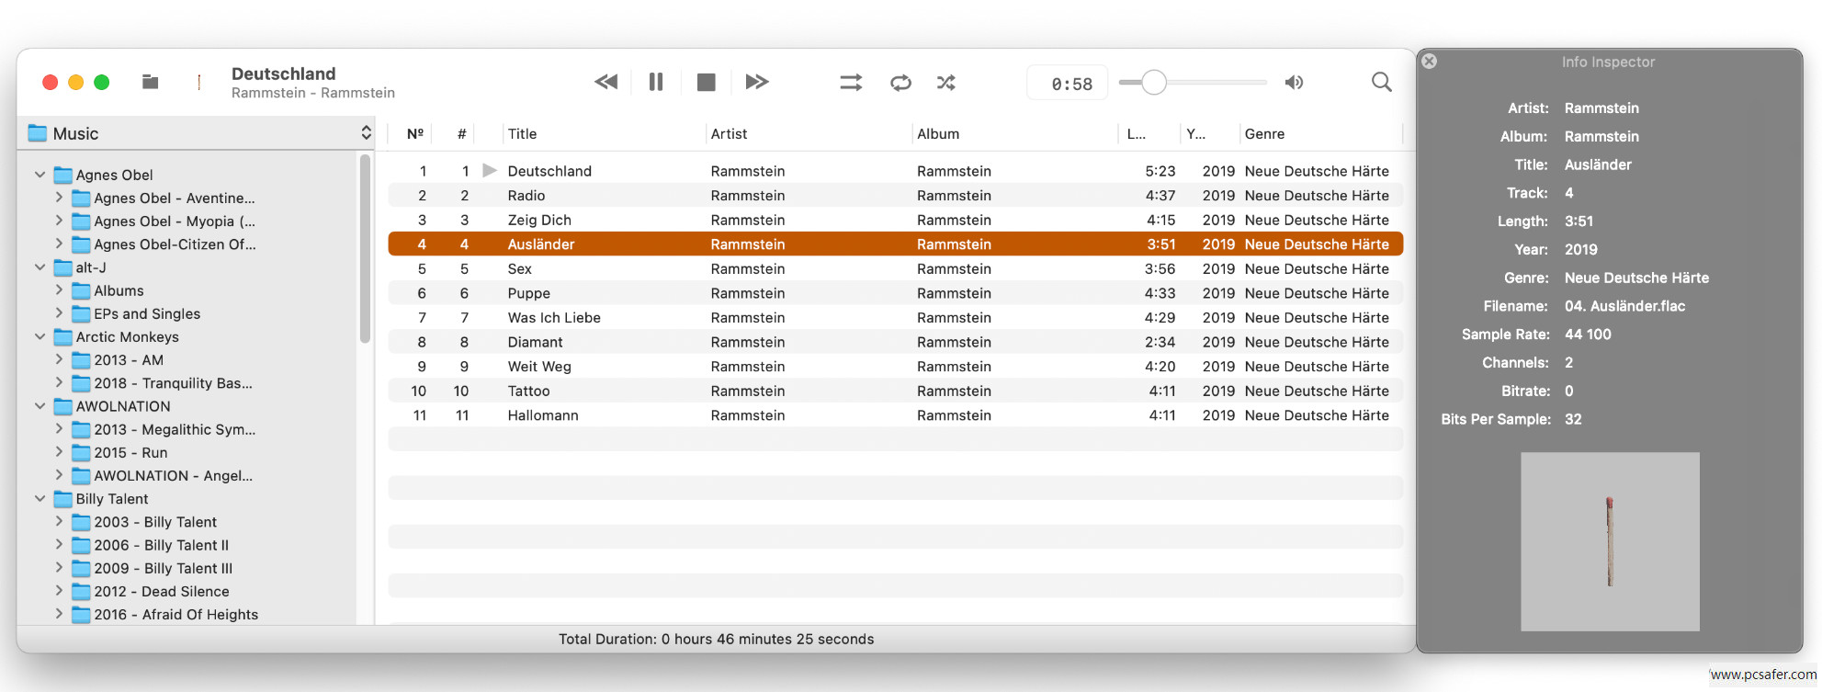Toggle the sequential play order arrows
Image resolution: width=1822 pixels, height=692 pixels.
(851, 83)
